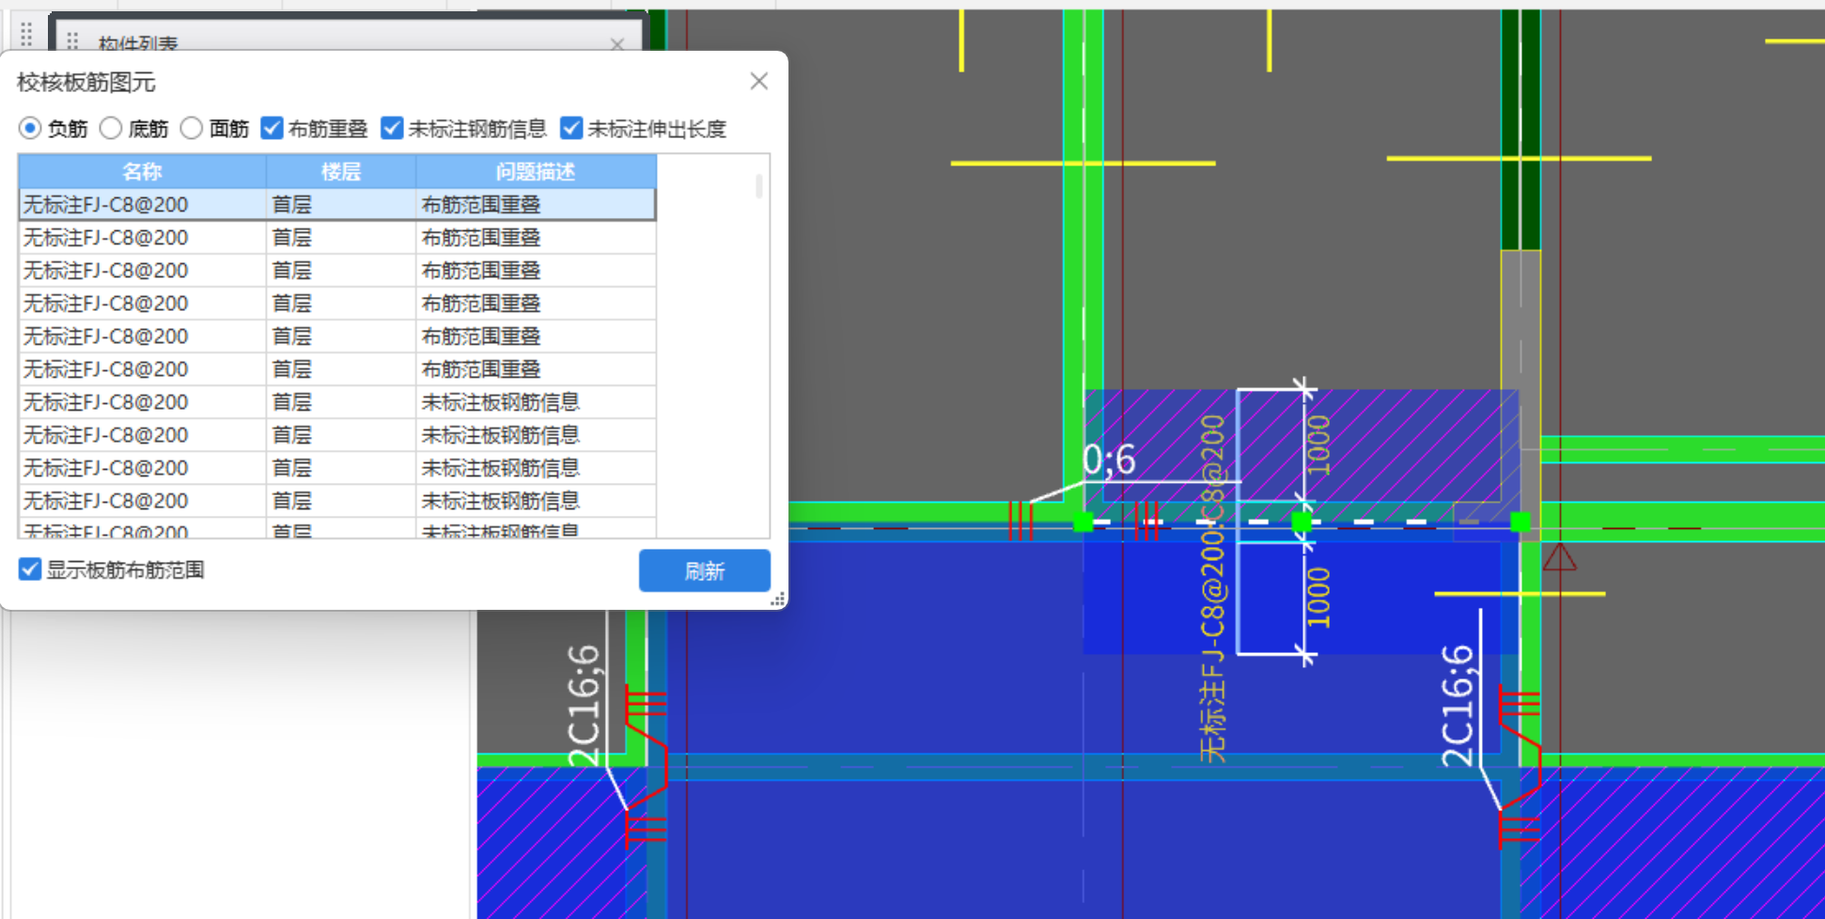The width and height of the screenshot is (1825, 919).
Task: Click the 构件列表 panel drag handle
Action: tap(72, 42)
